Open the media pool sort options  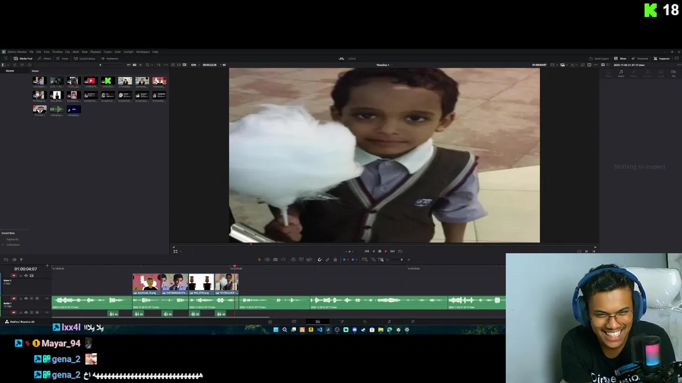coord(159,65)
